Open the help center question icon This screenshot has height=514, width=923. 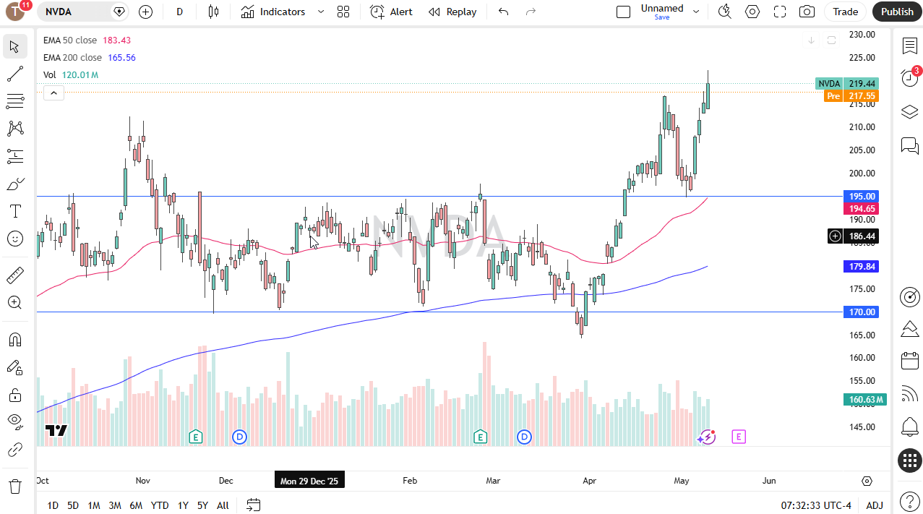coord(909,500)
